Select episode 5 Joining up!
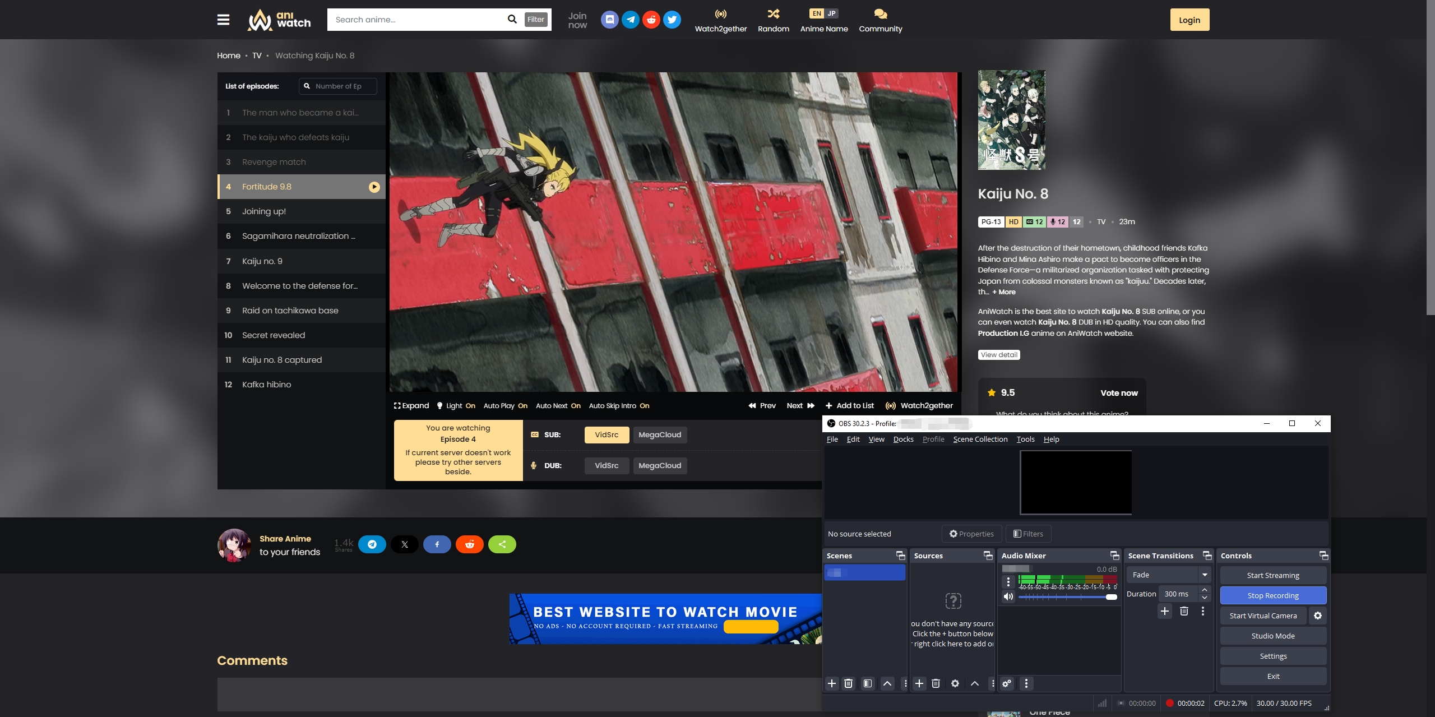Image resolution: width=1435 pixels, height=717 pixels. [302, 211]
